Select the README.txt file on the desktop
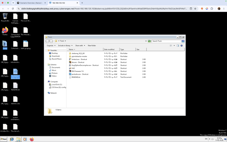The width and height of the screenshot is (227, 142). coord(15,87)
